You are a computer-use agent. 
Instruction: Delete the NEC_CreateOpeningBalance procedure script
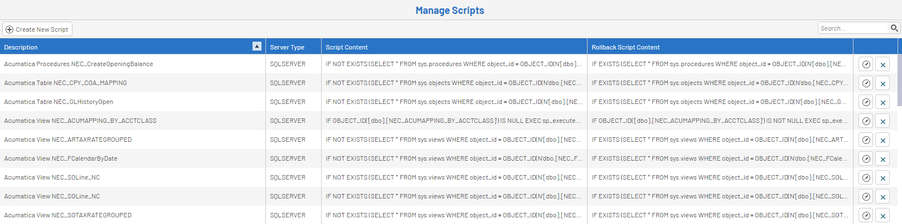click(883, 64)
